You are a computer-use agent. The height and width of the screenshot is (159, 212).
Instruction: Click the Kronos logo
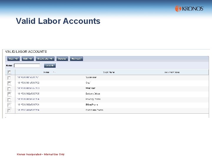pyautogui.click(x=189, y=9)
